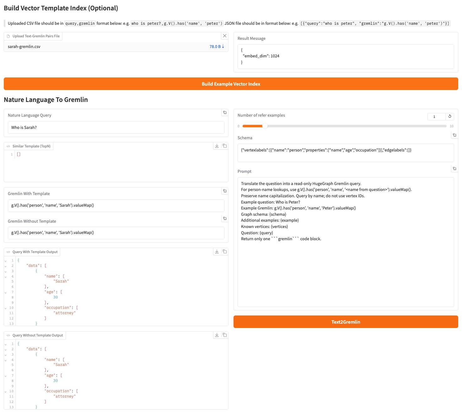Reset the Number of refer examples value
This screenshot has width=462, height=413.
tap(450, 116)
